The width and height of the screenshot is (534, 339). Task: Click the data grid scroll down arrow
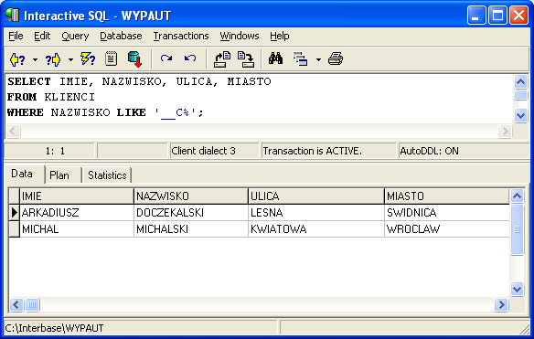pyautogui.click(x=517, y=290)
